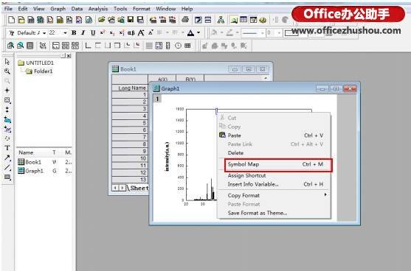Click the New Project toolbar icon

click(x=11, y=20)
